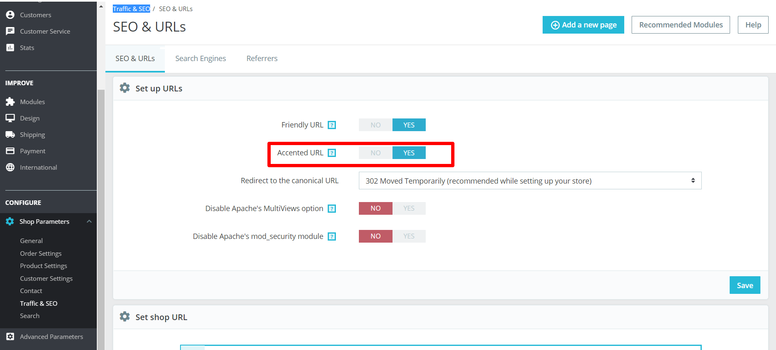Viewport: 776px width, 350px height.
Task: Click the Save button
Action: tap(745, 285)
